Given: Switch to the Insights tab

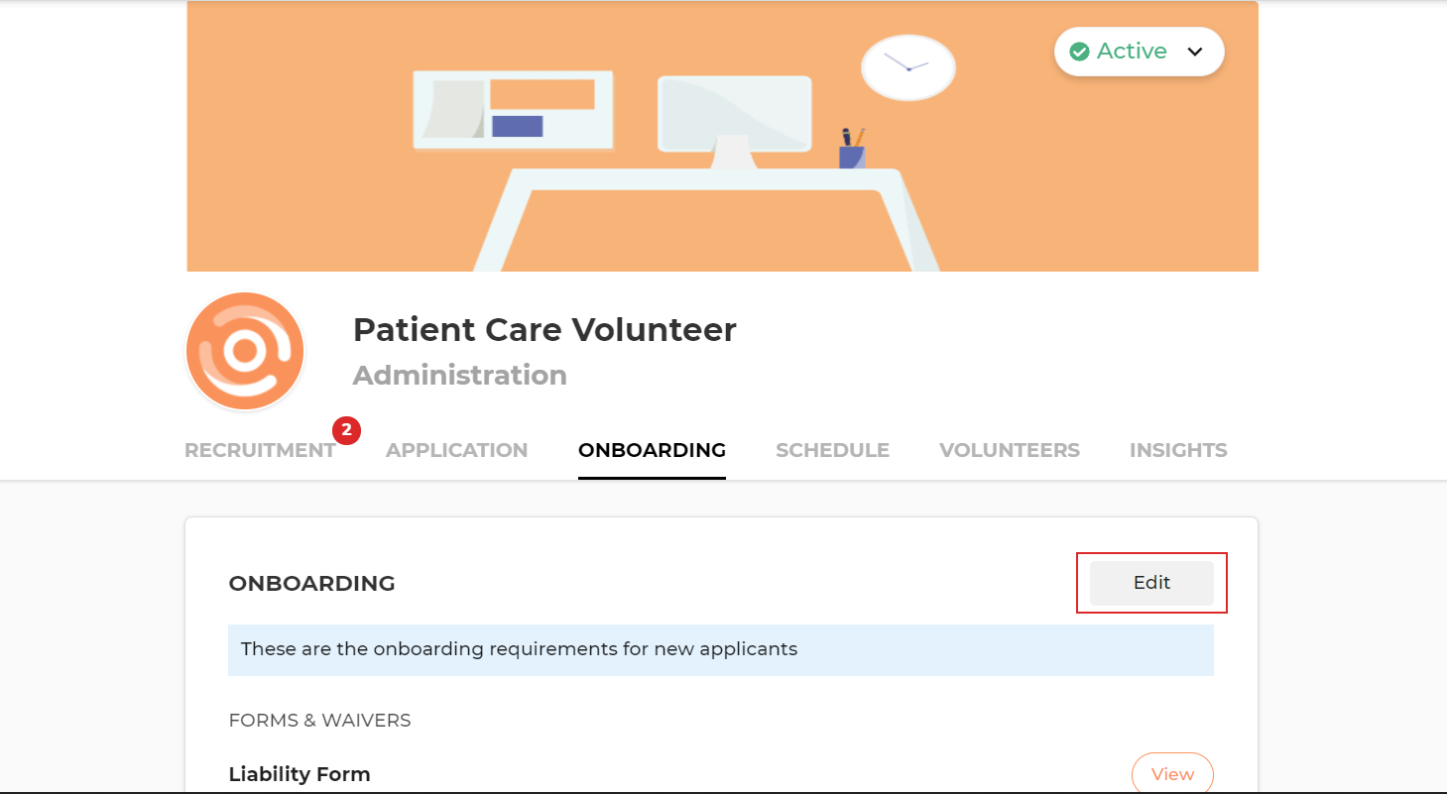Looking at the screenshot, I should [x=1177, y=450].
